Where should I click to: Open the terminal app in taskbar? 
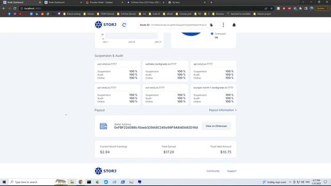coord(89,182)
